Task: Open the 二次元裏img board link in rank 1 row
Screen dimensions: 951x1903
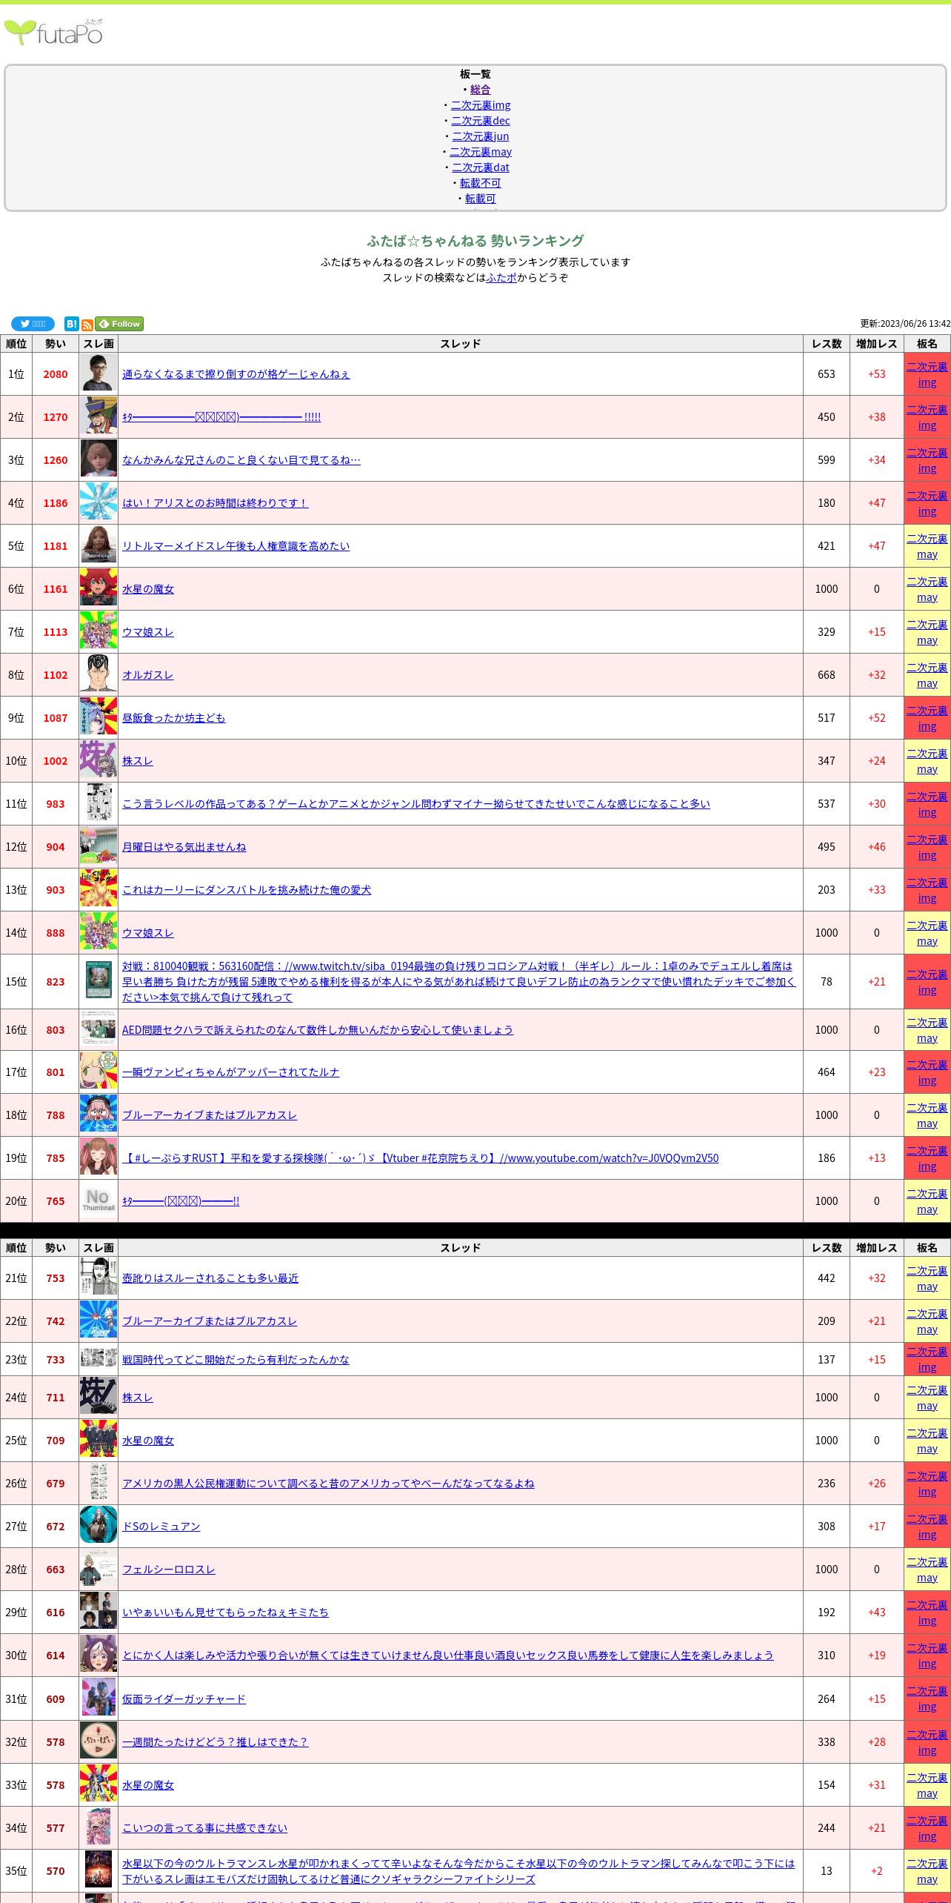Action: [927, 374]
